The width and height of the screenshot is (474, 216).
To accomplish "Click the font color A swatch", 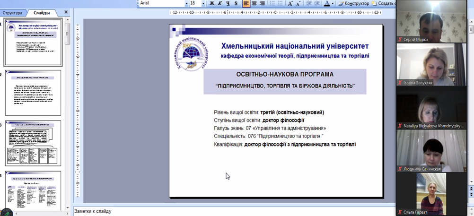I will tap(326, 3).
